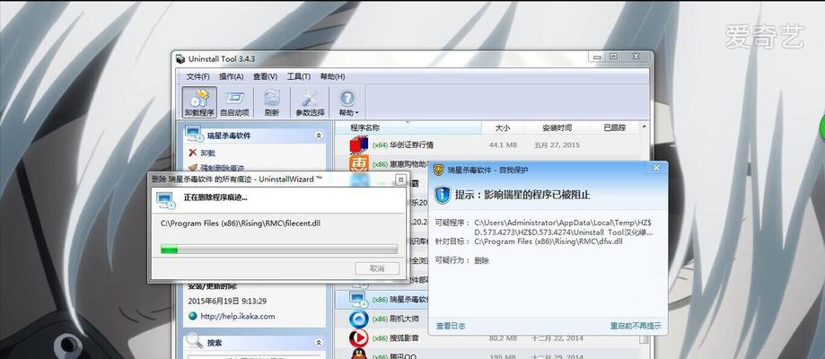Open the 自启动项 startup items toolbar icon
The width and height of the screenshot is (825, 359).
[234, 102]
